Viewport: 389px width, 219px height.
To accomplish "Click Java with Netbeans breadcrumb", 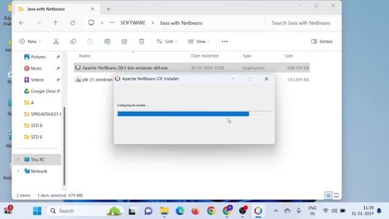I will coord(181,23).
